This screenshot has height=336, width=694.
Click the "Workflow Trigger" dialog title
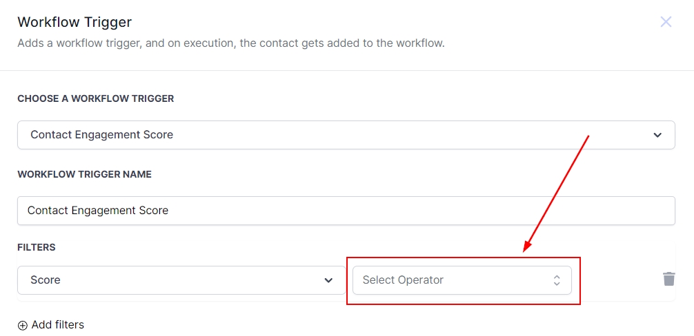point(75,22)
